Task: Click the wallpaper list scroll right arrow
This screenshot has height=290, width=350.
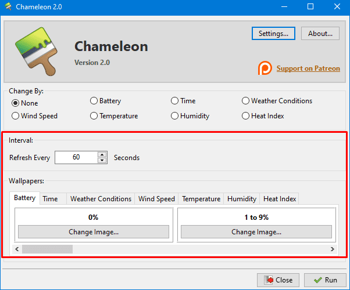Action: click(x=333, y=249)
